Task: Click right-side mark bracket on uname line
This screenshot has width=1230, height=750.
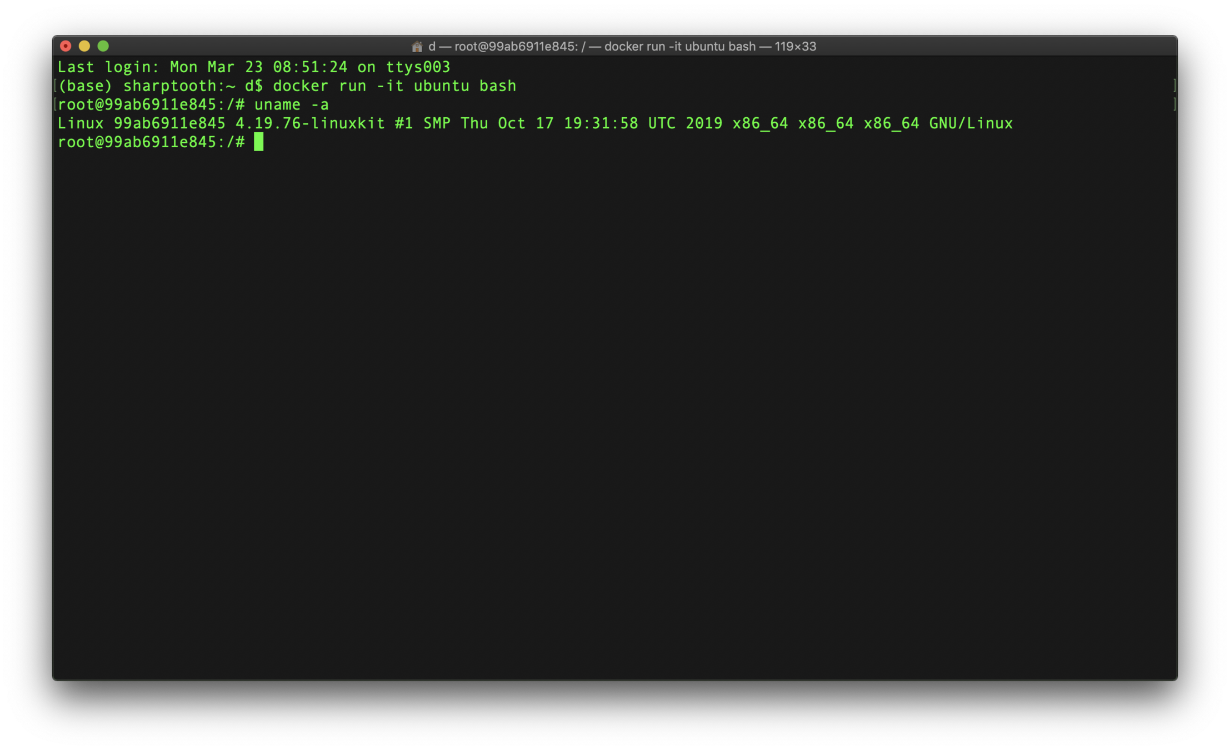Action: [1174, 104]
